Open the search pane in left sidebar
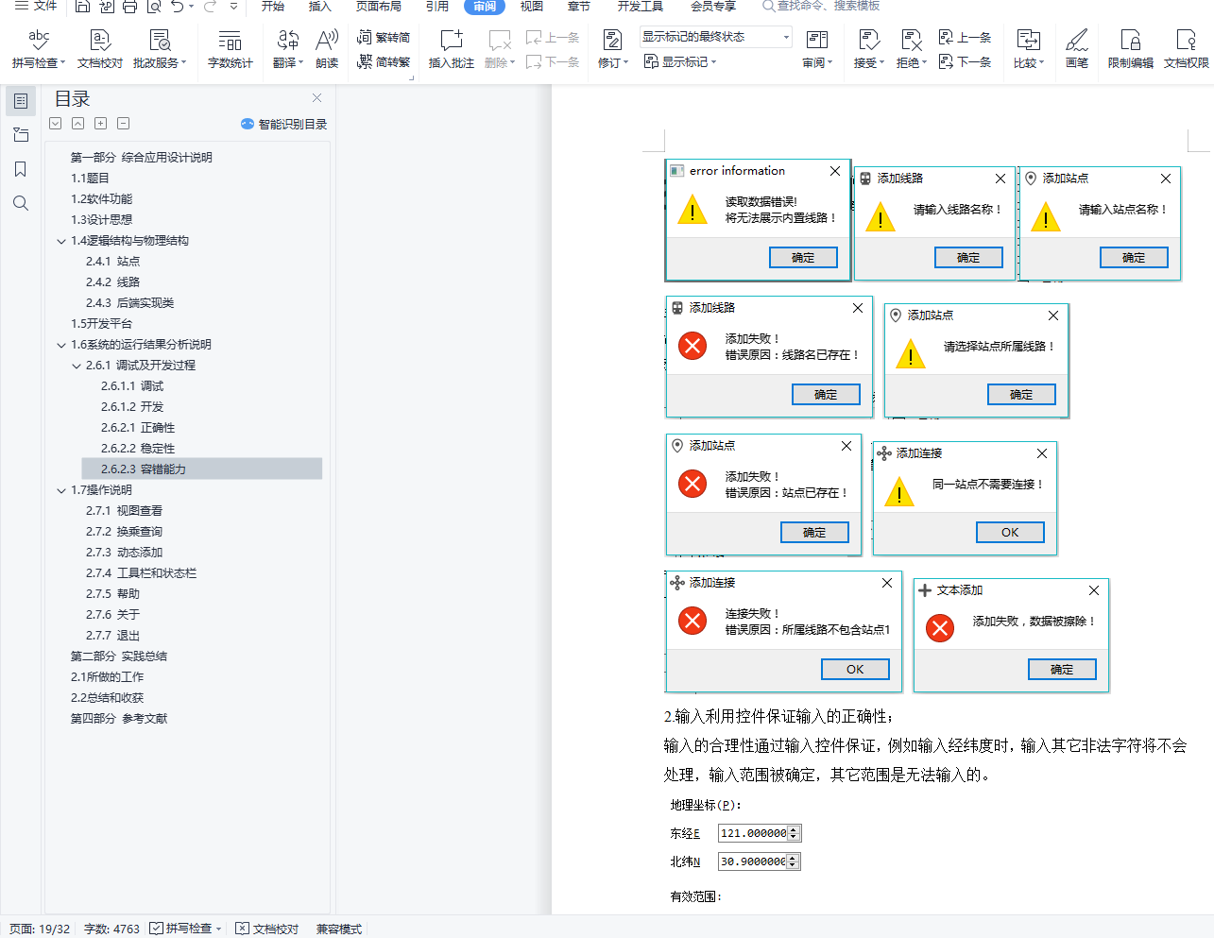The width and height of the screenshot is (1214, 938). point(21,203)
